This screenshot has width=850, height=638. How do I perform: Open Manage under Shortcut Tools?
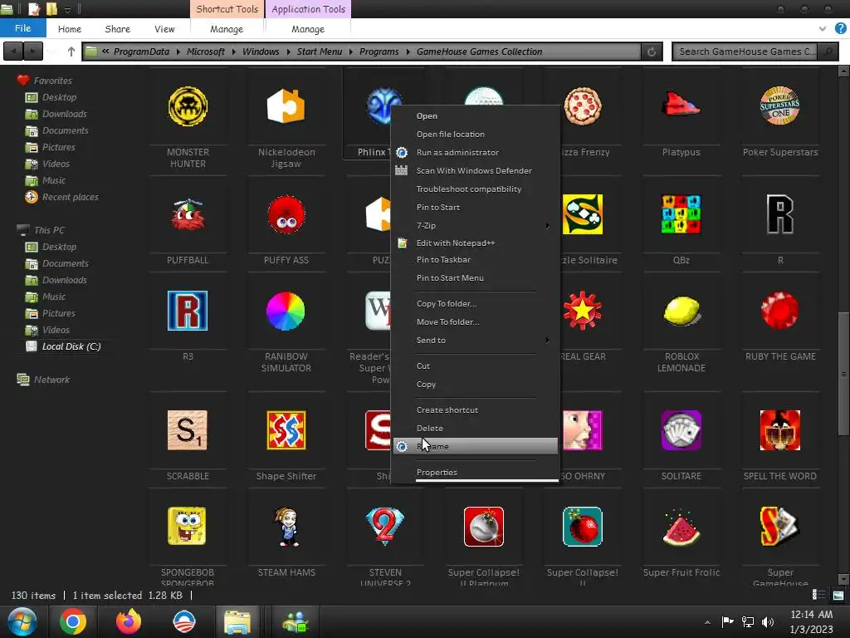pyautogui.click(x=227, y=29)
